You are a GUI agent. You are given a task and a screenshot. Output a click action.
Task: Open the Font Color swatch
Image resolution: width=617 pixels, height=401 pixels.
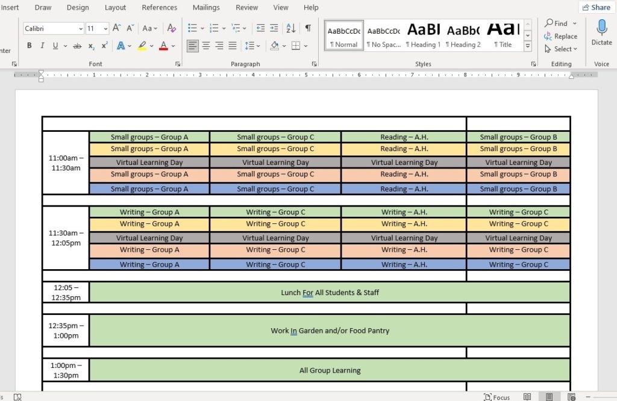coord(163,46)
